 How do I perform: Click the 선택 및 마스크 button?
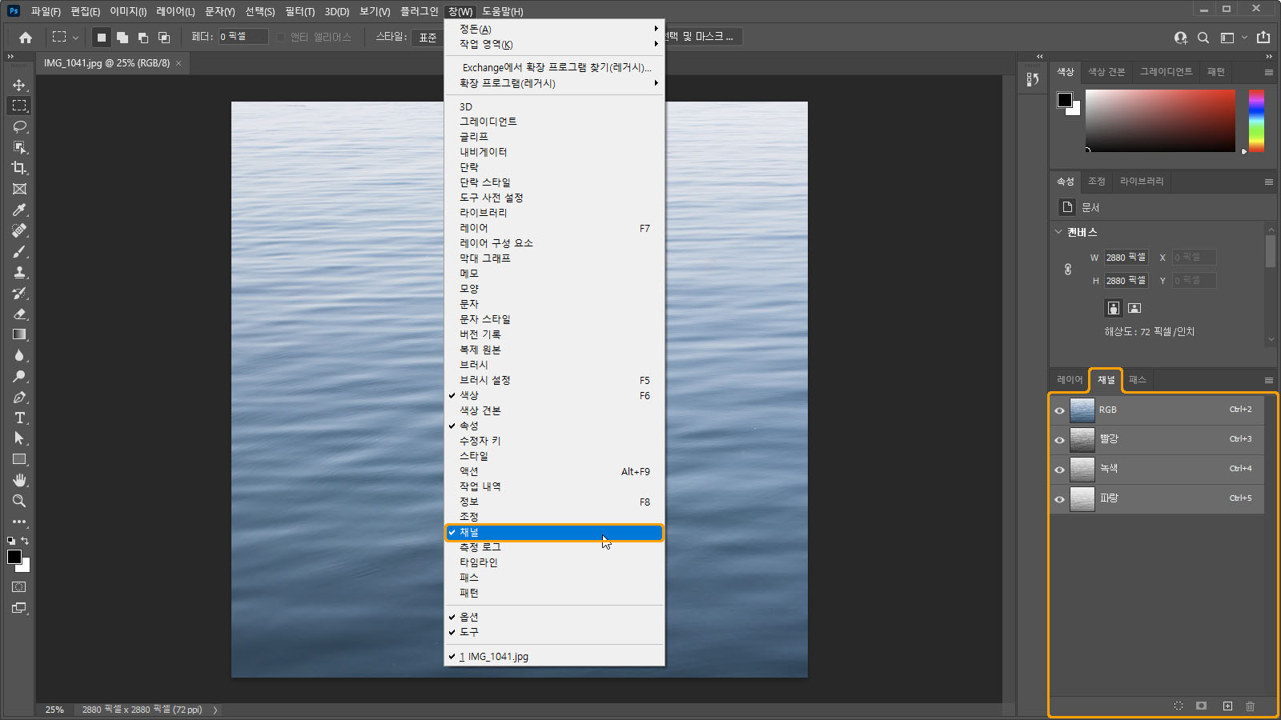point(700,37)
